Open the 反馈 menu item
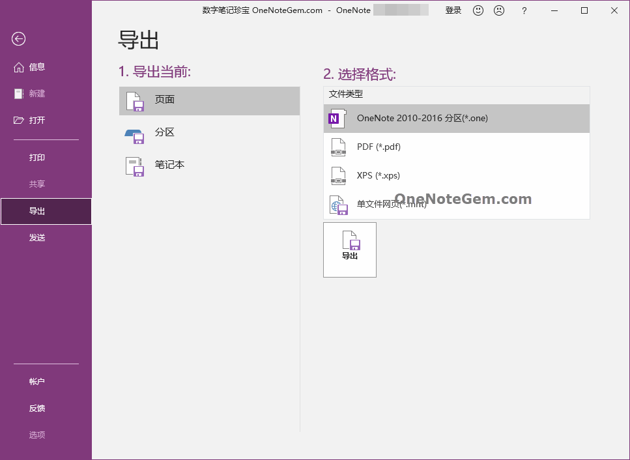 click(x=46, y=408)
